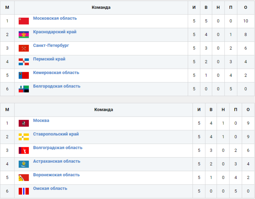Image resolution: width=255 pixels, height=199 pixels.
Task: Open the Москва team page link
Action: [41, 121]
